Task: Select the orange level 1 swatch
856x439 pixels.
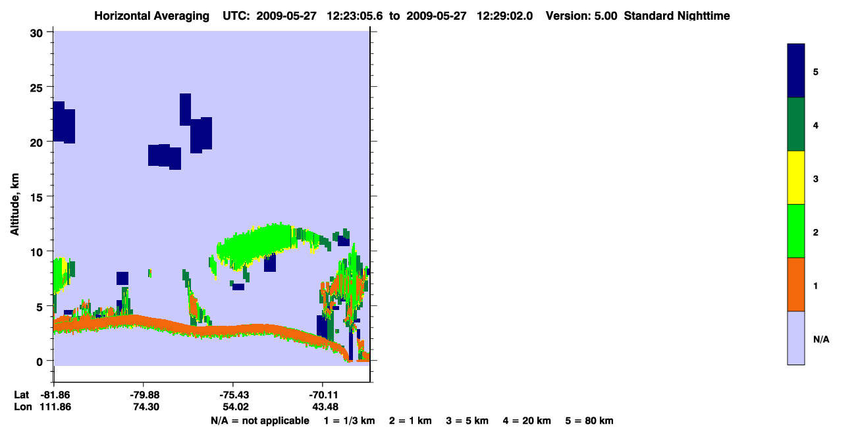Action: [x=796, y=284]
